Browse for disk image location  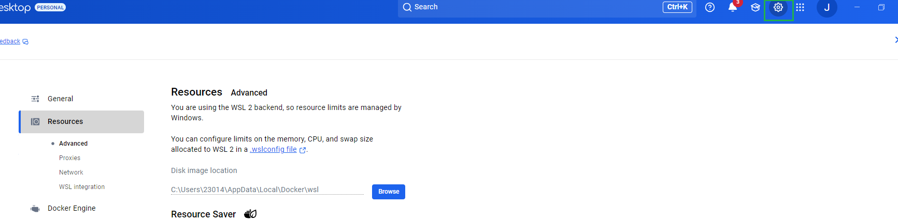pyautogui.click(x=389, y=192)
